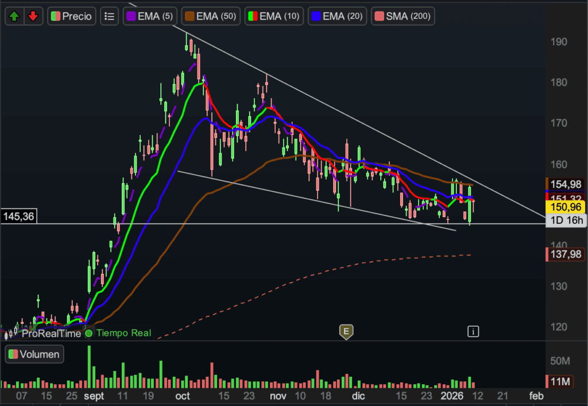Screen dimensions: 588x406
Task: Click the info 'i' marker icon
Action: [x=473, y=331]
